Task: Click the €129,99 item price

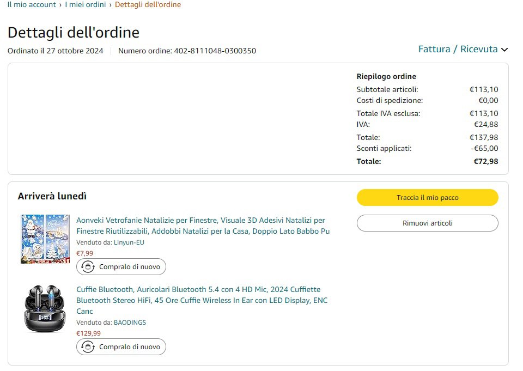Action: [x=88, y=333]
